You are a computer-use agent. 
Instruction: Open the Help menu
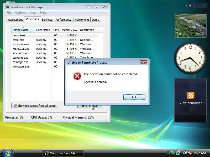43,13
